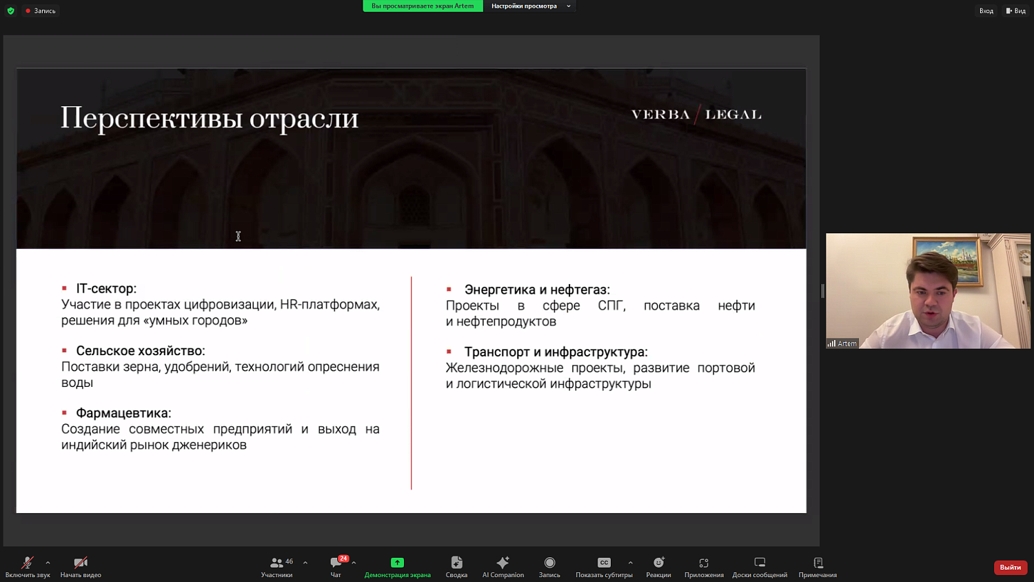Click Вход in the top right
Viewport: 1034px width, 582px height.
point(986,10)
